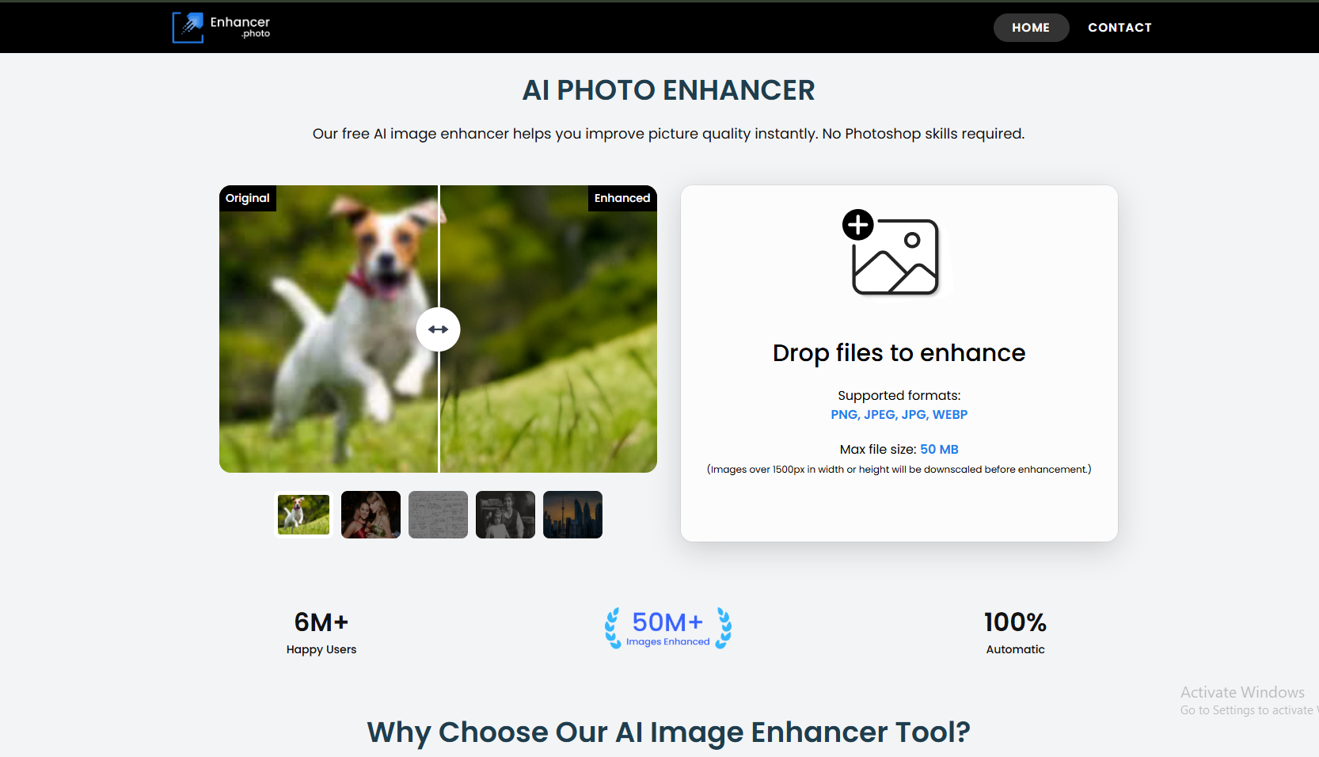1319x757 pixels.
Task: Click the add image upload icon
Action: click(891, 253)
